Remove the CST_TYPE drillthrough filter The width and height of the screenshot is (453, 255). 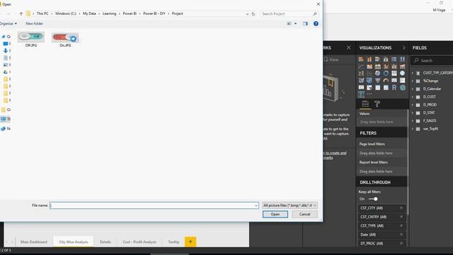401,225
